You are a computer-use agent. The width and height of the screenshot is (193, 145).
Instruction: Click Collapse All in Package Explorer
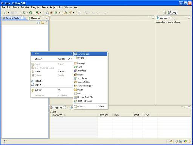pos(38,23)
